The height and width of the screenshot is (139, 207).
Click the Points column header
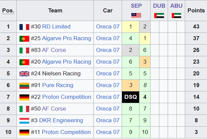(x=196, y=10)
